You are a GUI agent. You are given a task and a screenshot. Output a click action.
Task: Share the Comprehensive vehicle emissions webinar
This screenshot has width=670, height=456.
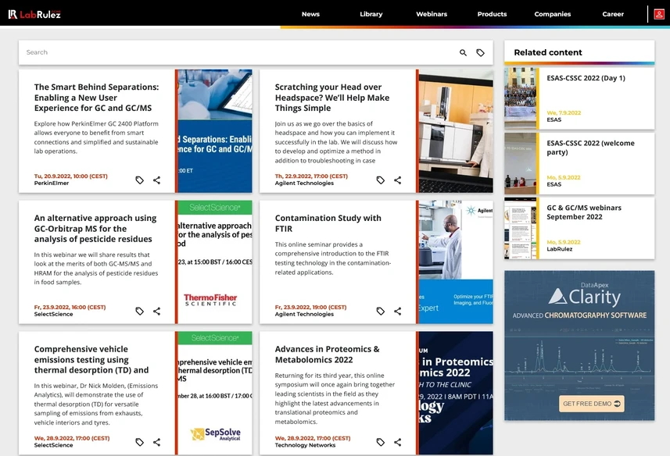(x=157, y=442)
